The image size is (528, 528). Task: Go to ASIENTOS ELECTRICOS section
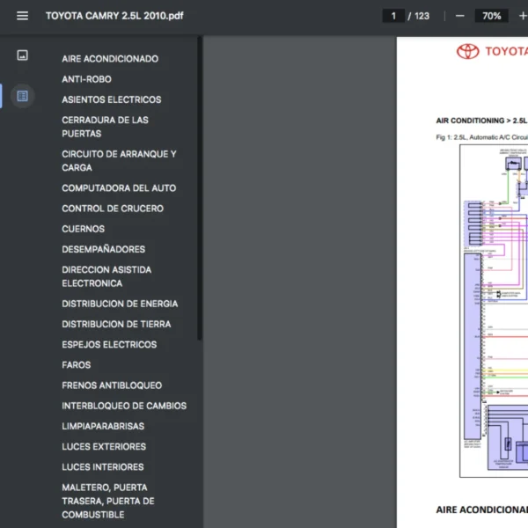(112, 99)
